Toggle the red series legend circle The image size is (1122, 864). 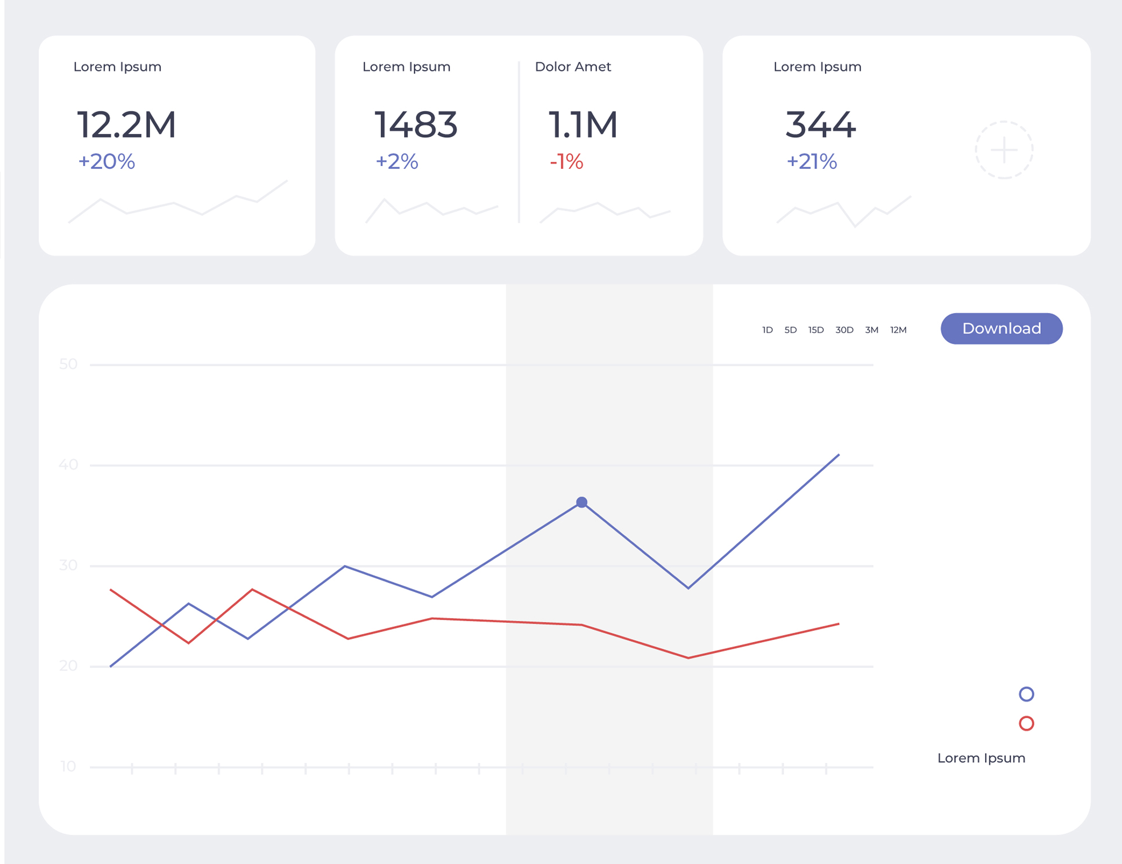(x=1026, y=723)
